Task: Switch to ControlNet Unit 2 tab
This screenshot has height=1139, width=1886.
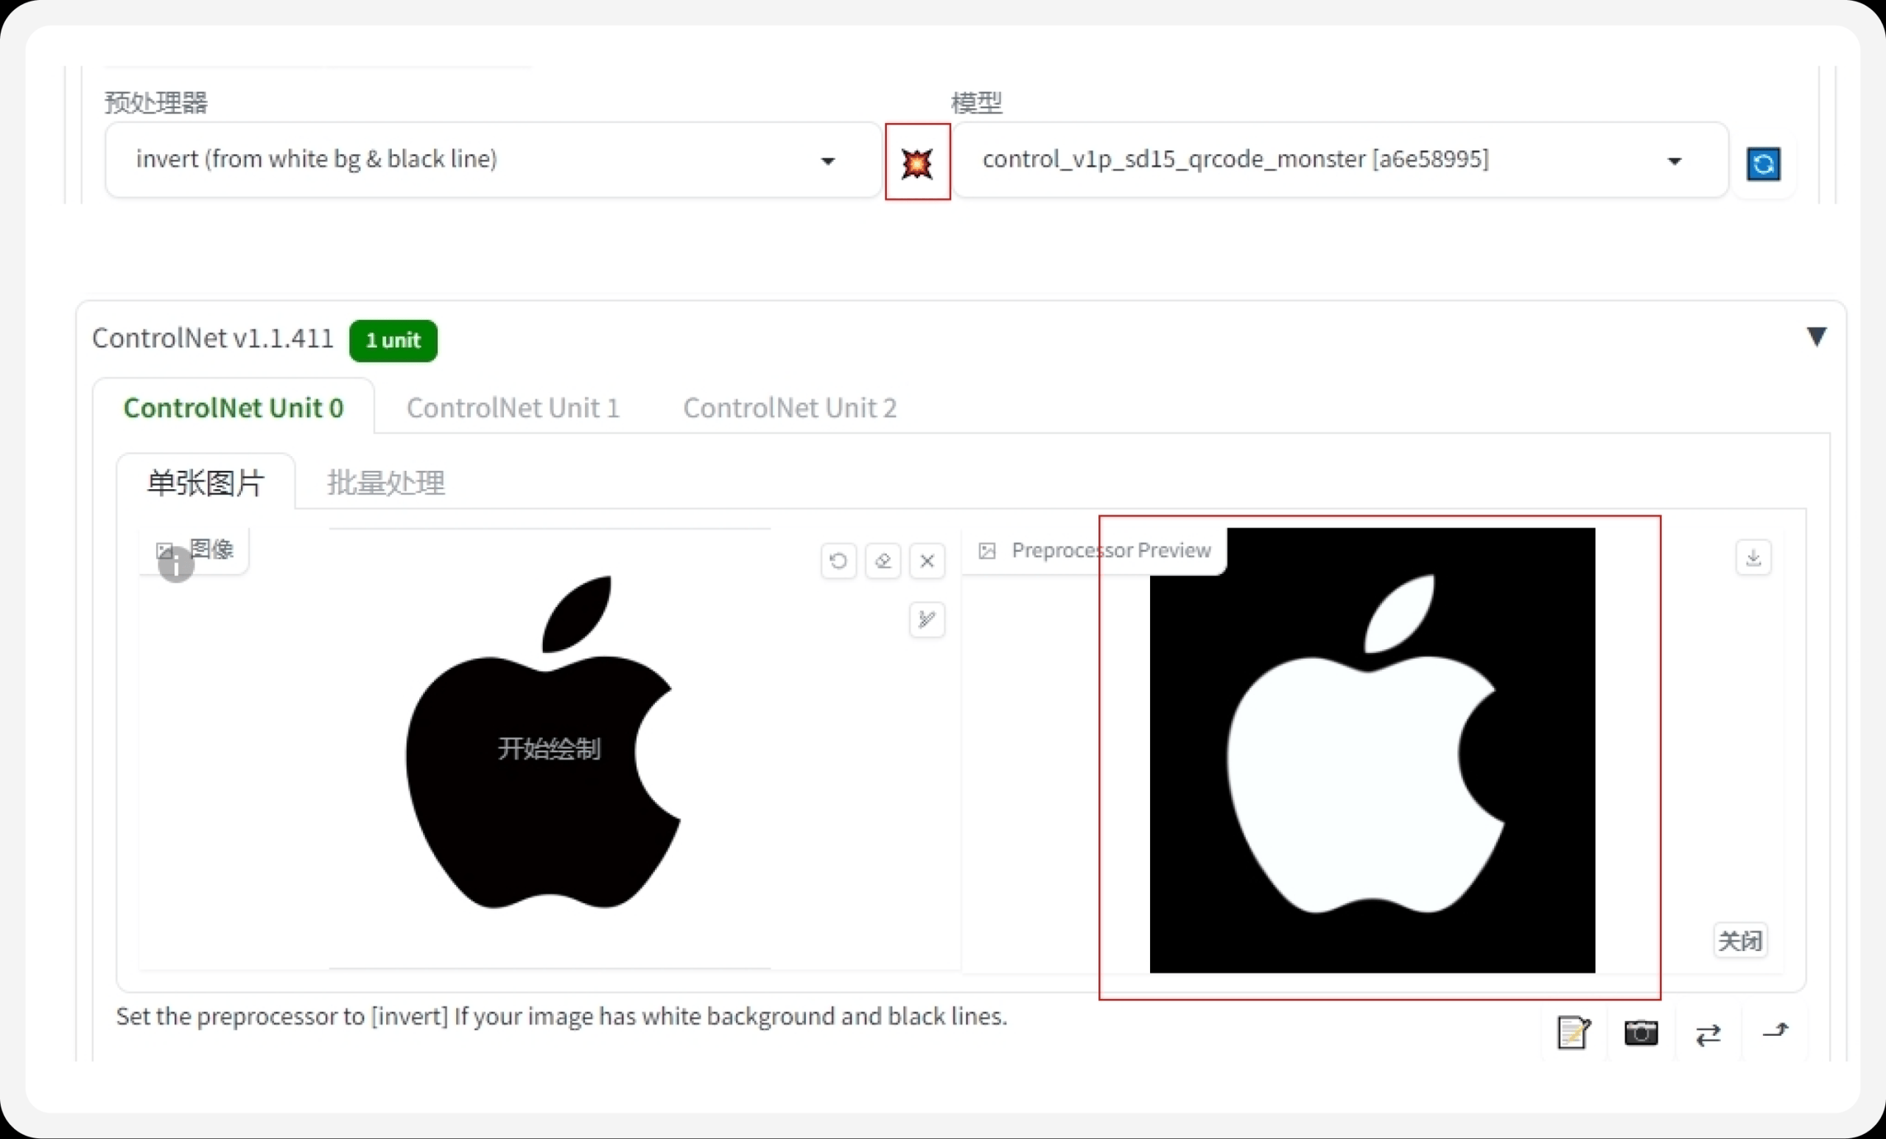Action: [x=790, y=408]
